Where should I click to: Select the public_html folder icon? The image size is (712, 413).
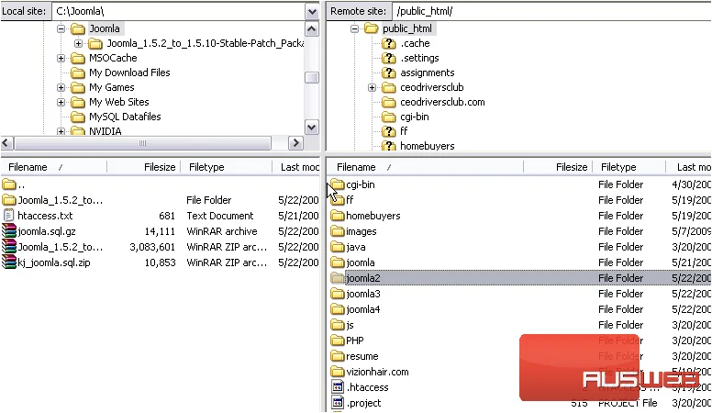point(371,28)
